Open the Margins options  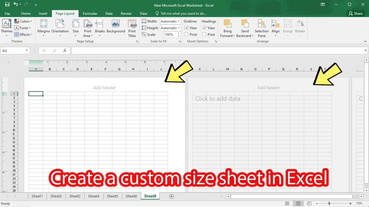(43, 28)
